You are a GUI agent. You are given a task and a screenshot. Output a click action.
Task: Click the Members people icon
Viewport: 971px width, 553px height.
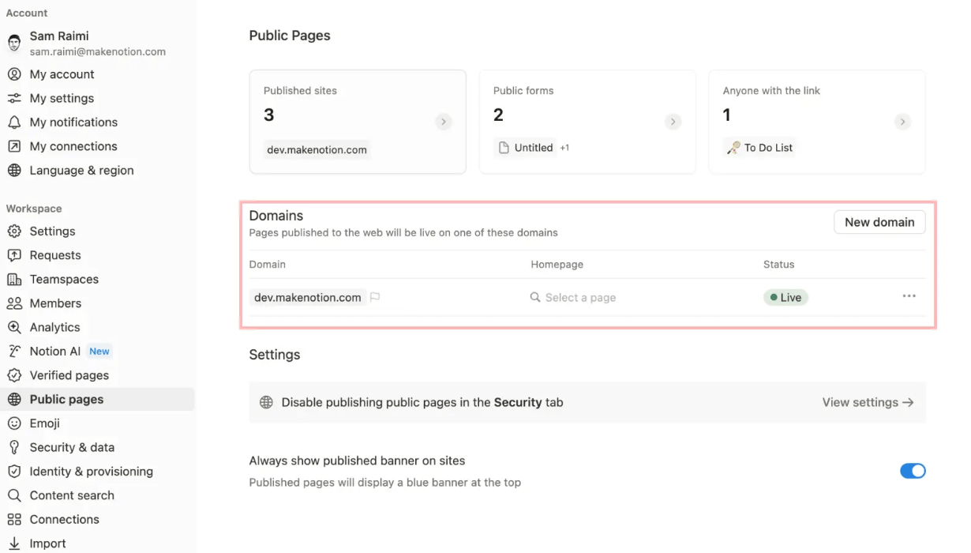[14, 303]
